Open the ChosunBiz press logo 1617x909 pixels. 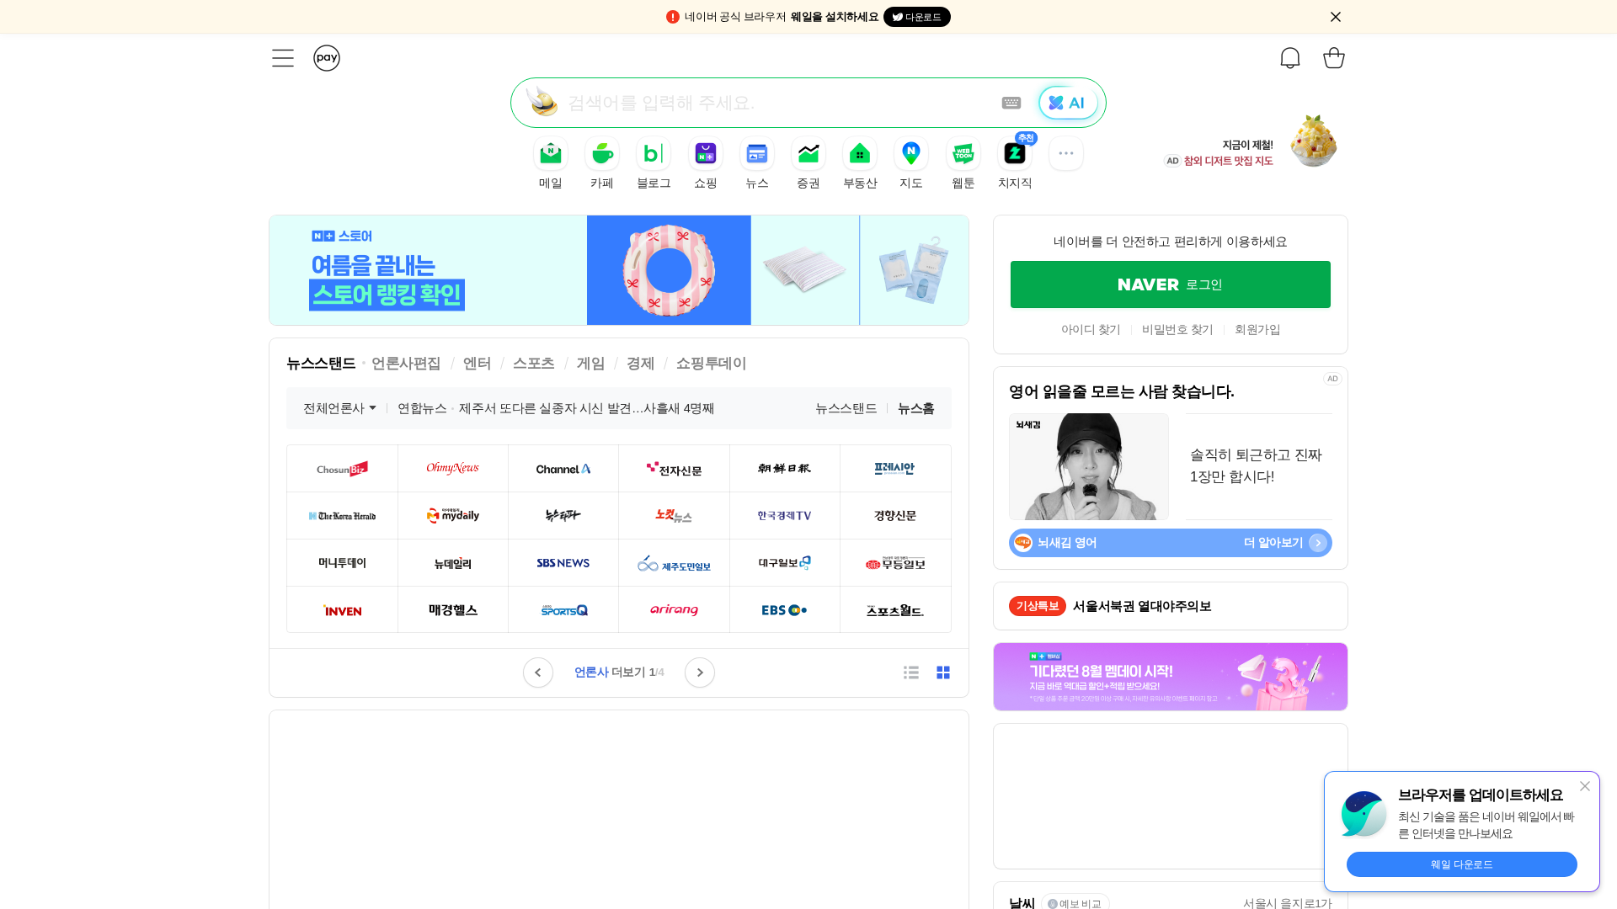tap(342, 469)
